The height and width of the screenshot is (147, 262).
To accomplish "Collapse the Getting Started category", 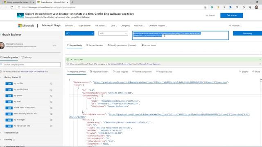I will 13,77.
